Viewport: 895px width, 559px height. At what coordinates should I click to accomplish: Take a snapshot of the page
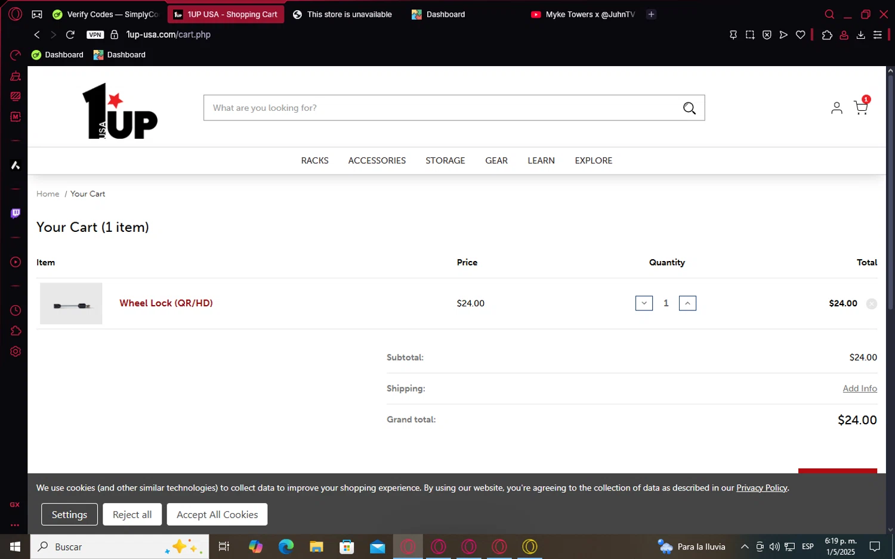750,35
